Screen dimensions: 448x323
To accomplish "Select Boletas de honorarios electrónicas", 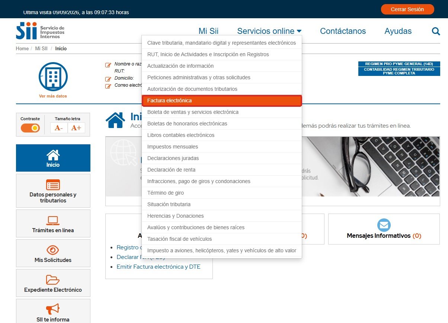I will [x=222, y=124].
